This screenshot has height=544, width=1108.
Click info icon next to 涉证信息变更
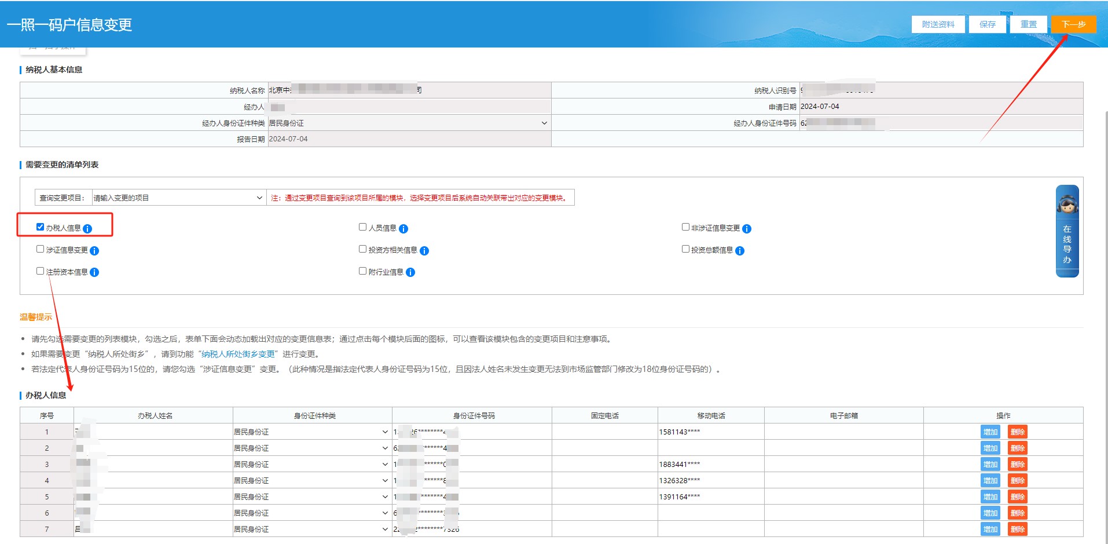94,251
